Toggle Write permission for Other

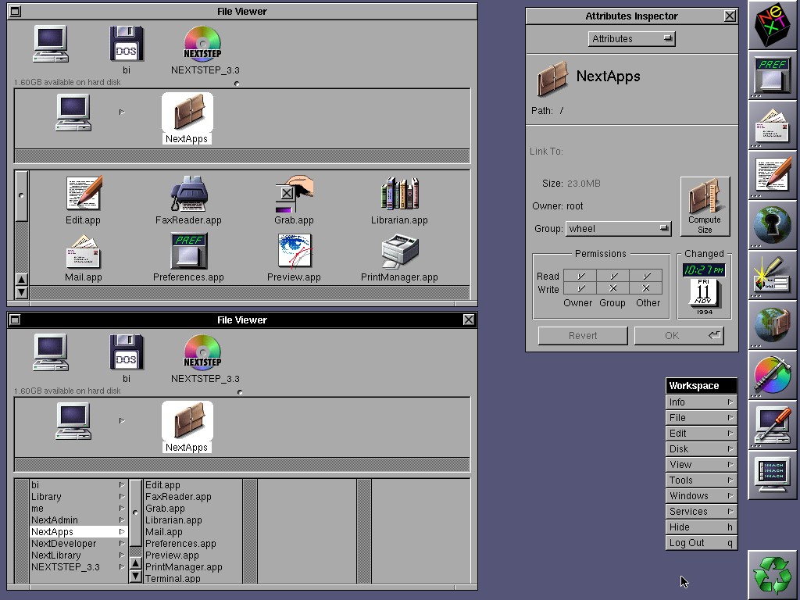point(646,289)
